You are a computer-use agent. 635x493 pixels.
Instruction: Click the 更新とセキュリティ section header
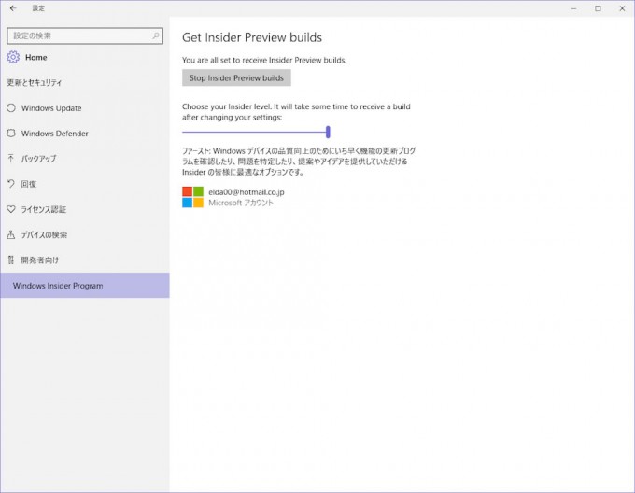35,82
